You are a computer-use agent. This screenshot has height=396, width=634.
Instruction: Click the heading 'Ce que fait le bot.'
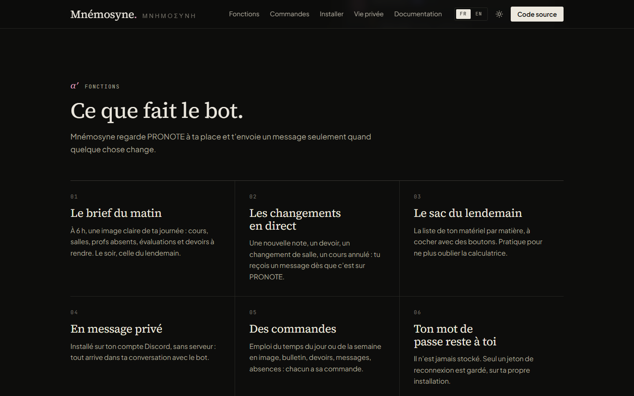click(157, 110)
